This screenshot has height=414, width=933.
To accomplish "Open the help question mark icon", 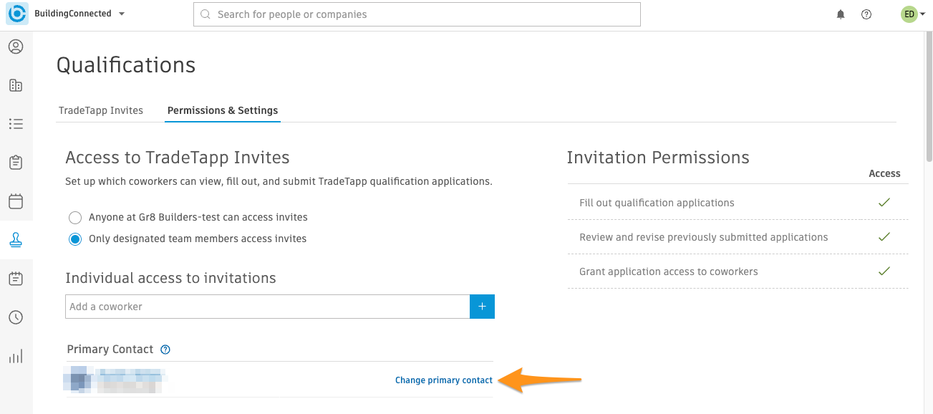I will [x=866, y=14].
